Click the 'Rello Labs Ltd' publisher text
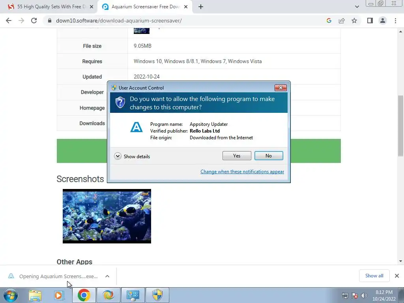Image resolution: width=404 pixels, height=303 pixels. (205, 131)
